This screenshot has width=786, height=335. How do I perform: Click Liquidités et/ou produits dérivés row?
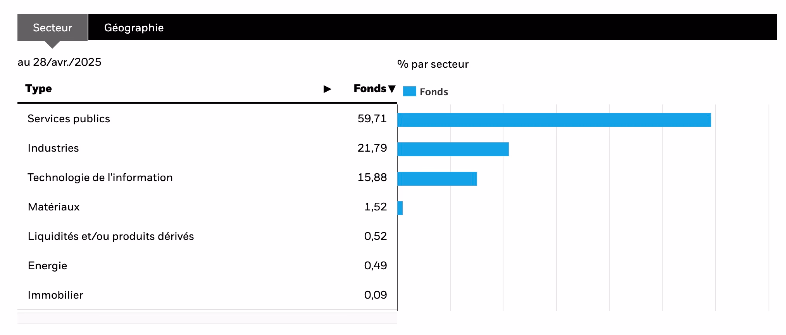[x=110, y=236]
